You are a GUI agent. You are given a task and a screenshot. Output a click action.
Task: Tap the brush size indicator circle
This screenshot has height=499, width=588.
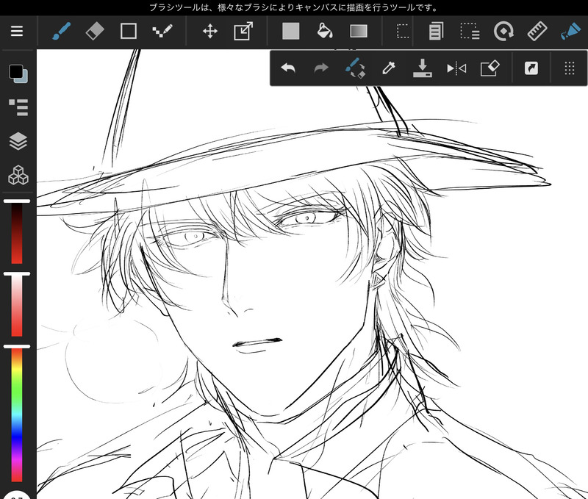tap(18, 495)
